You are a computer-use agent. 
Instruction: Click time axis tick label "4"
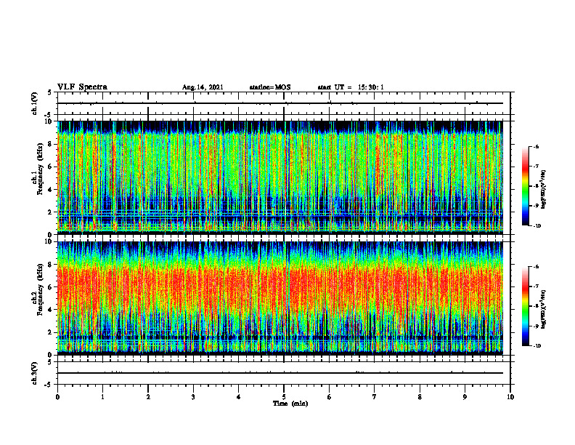tap(239, 397)
